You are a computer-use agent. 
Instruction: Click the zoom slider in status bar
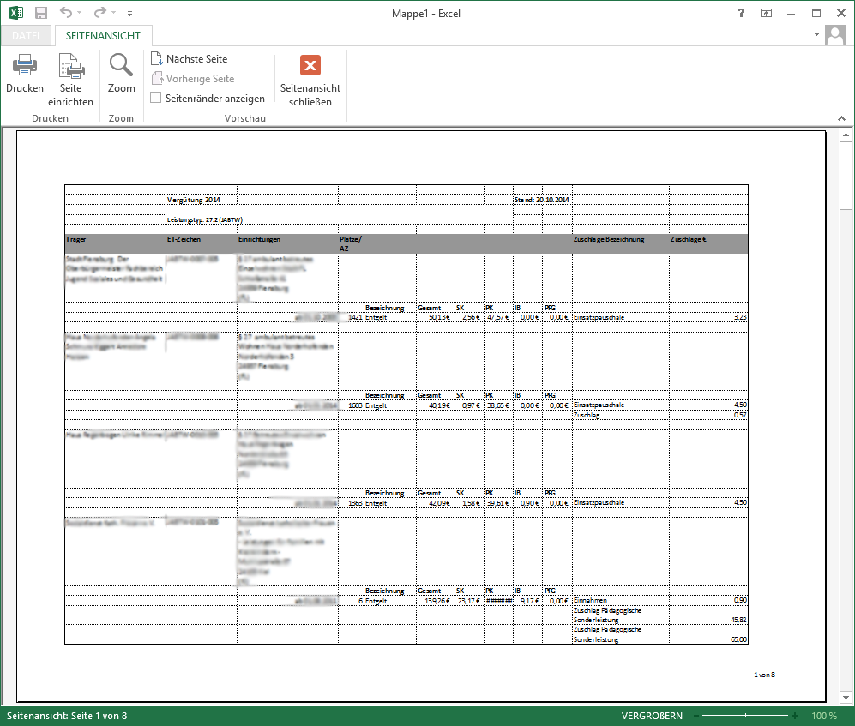coord(746,716)
